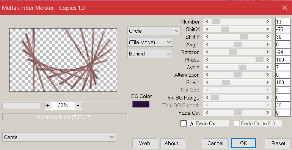292x150 pixels.
Task: Toggle the Fade Out to BG checkbox
Action: pyautogui.click(x=237, y=123)
